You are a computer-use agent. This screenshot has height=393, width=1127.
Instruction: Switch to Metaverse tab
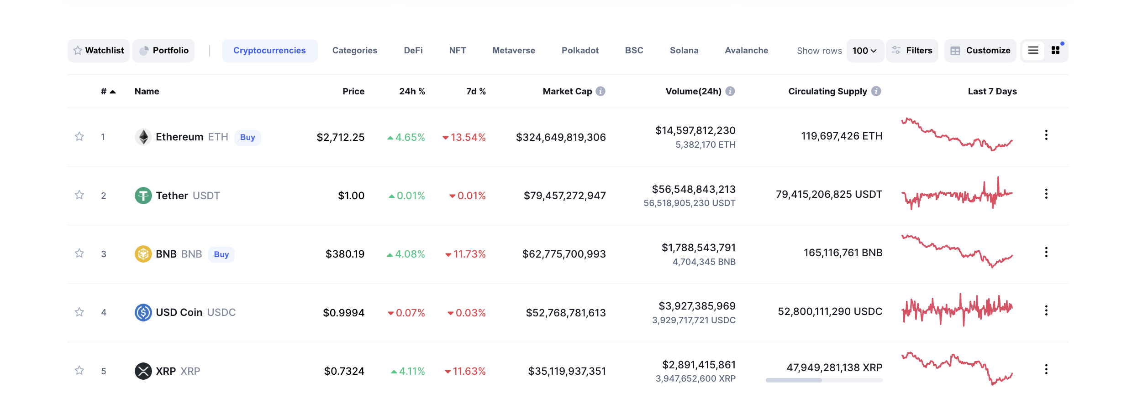[x=514, y=51]
